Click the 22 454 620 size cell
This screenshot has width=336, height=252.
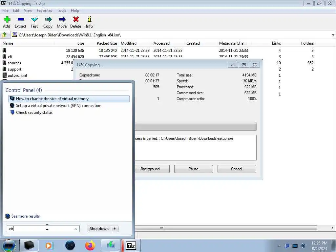click(75, 56)
